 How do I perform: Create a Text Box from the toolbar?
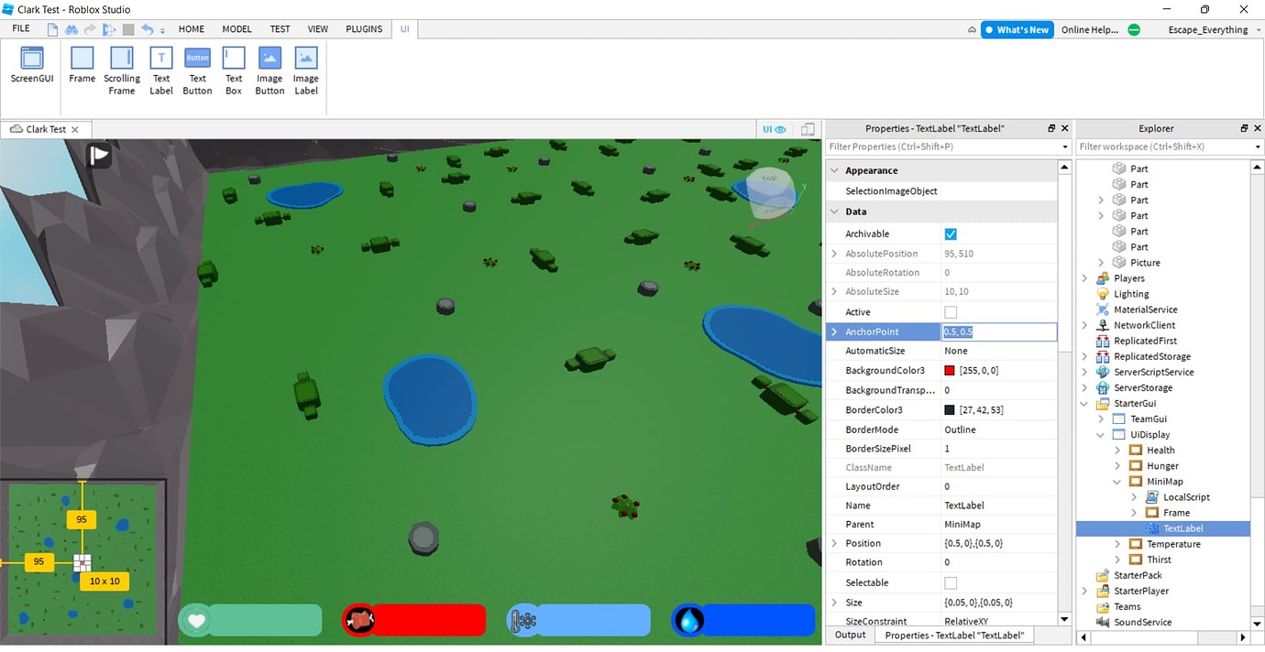(233, 64)
